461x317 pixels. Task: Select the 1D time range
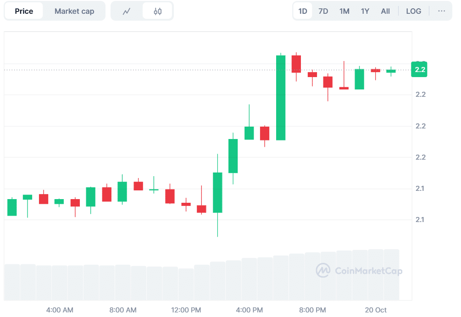coord(303,11)
